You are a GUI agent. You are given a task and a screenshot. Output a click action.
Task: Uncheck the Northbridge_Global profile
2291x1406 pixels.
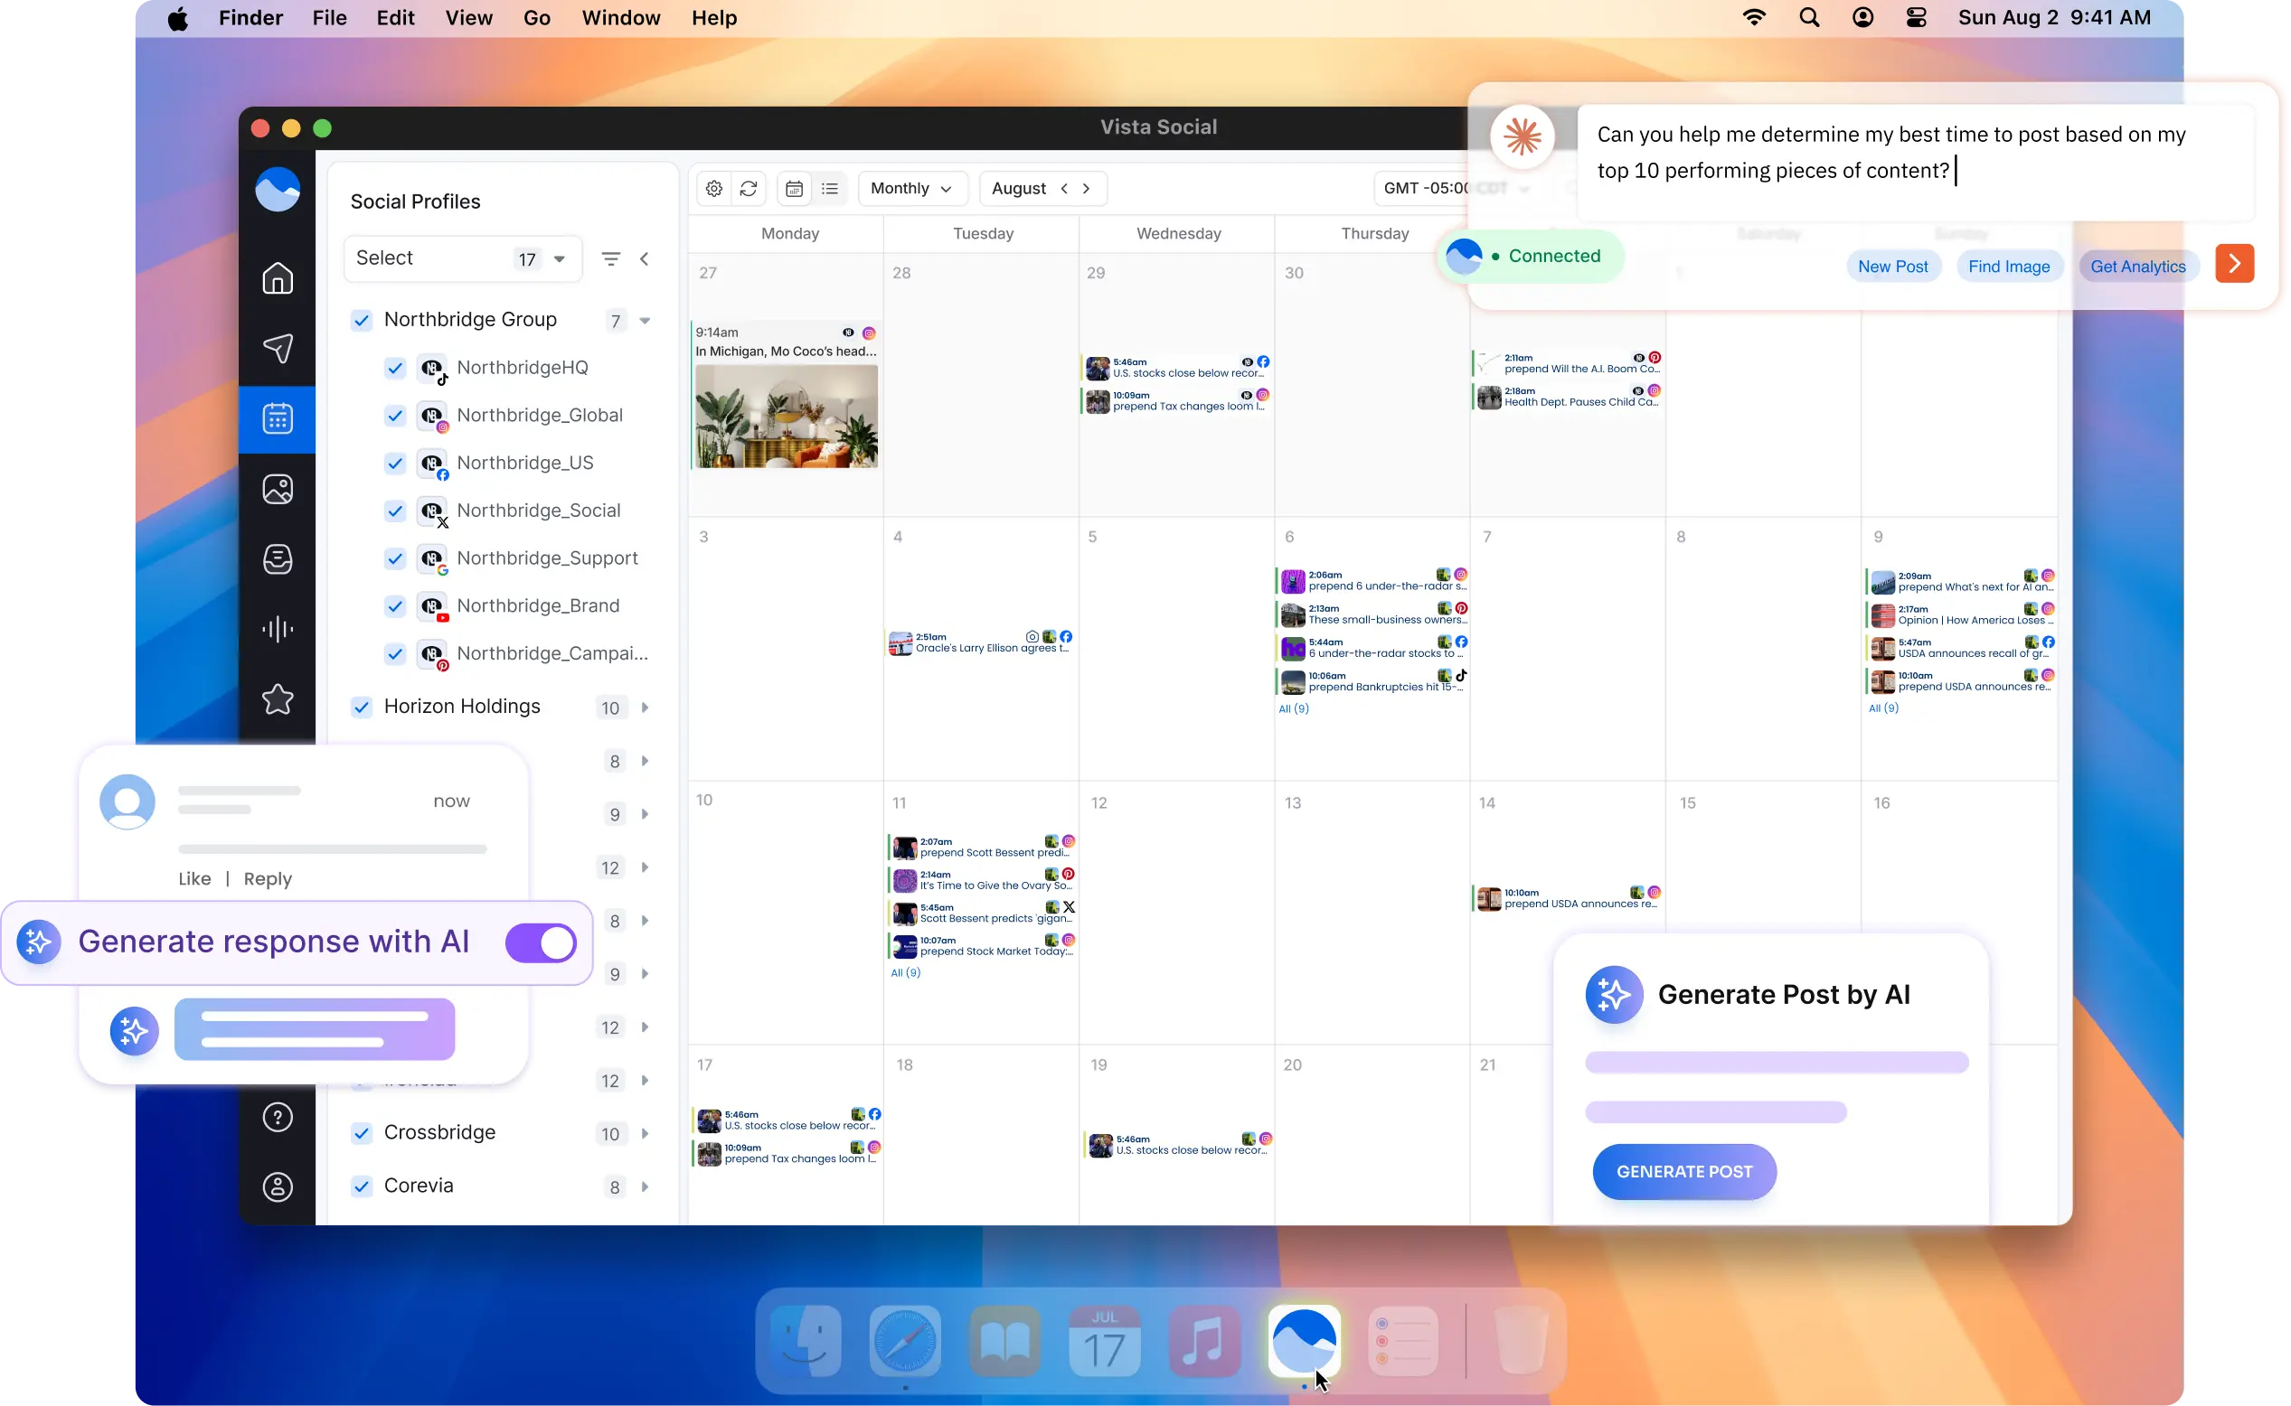[394, 416]
